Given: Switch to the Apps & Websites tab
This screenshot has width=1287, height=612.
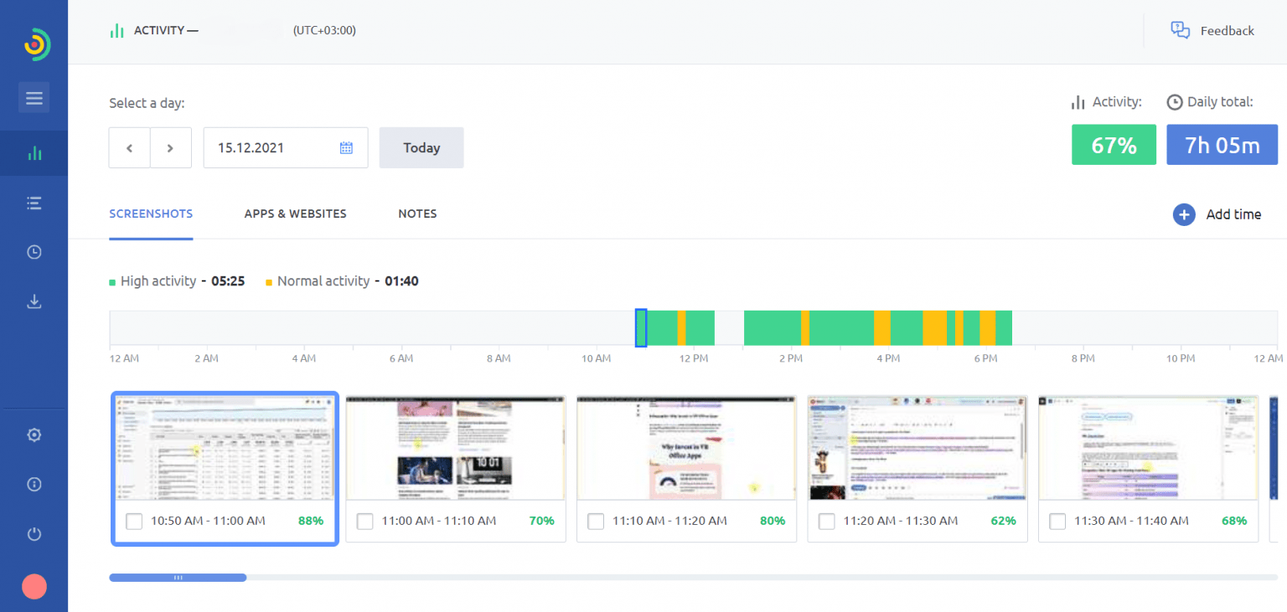Looking at the screenshot, I should tap(295, 213).
